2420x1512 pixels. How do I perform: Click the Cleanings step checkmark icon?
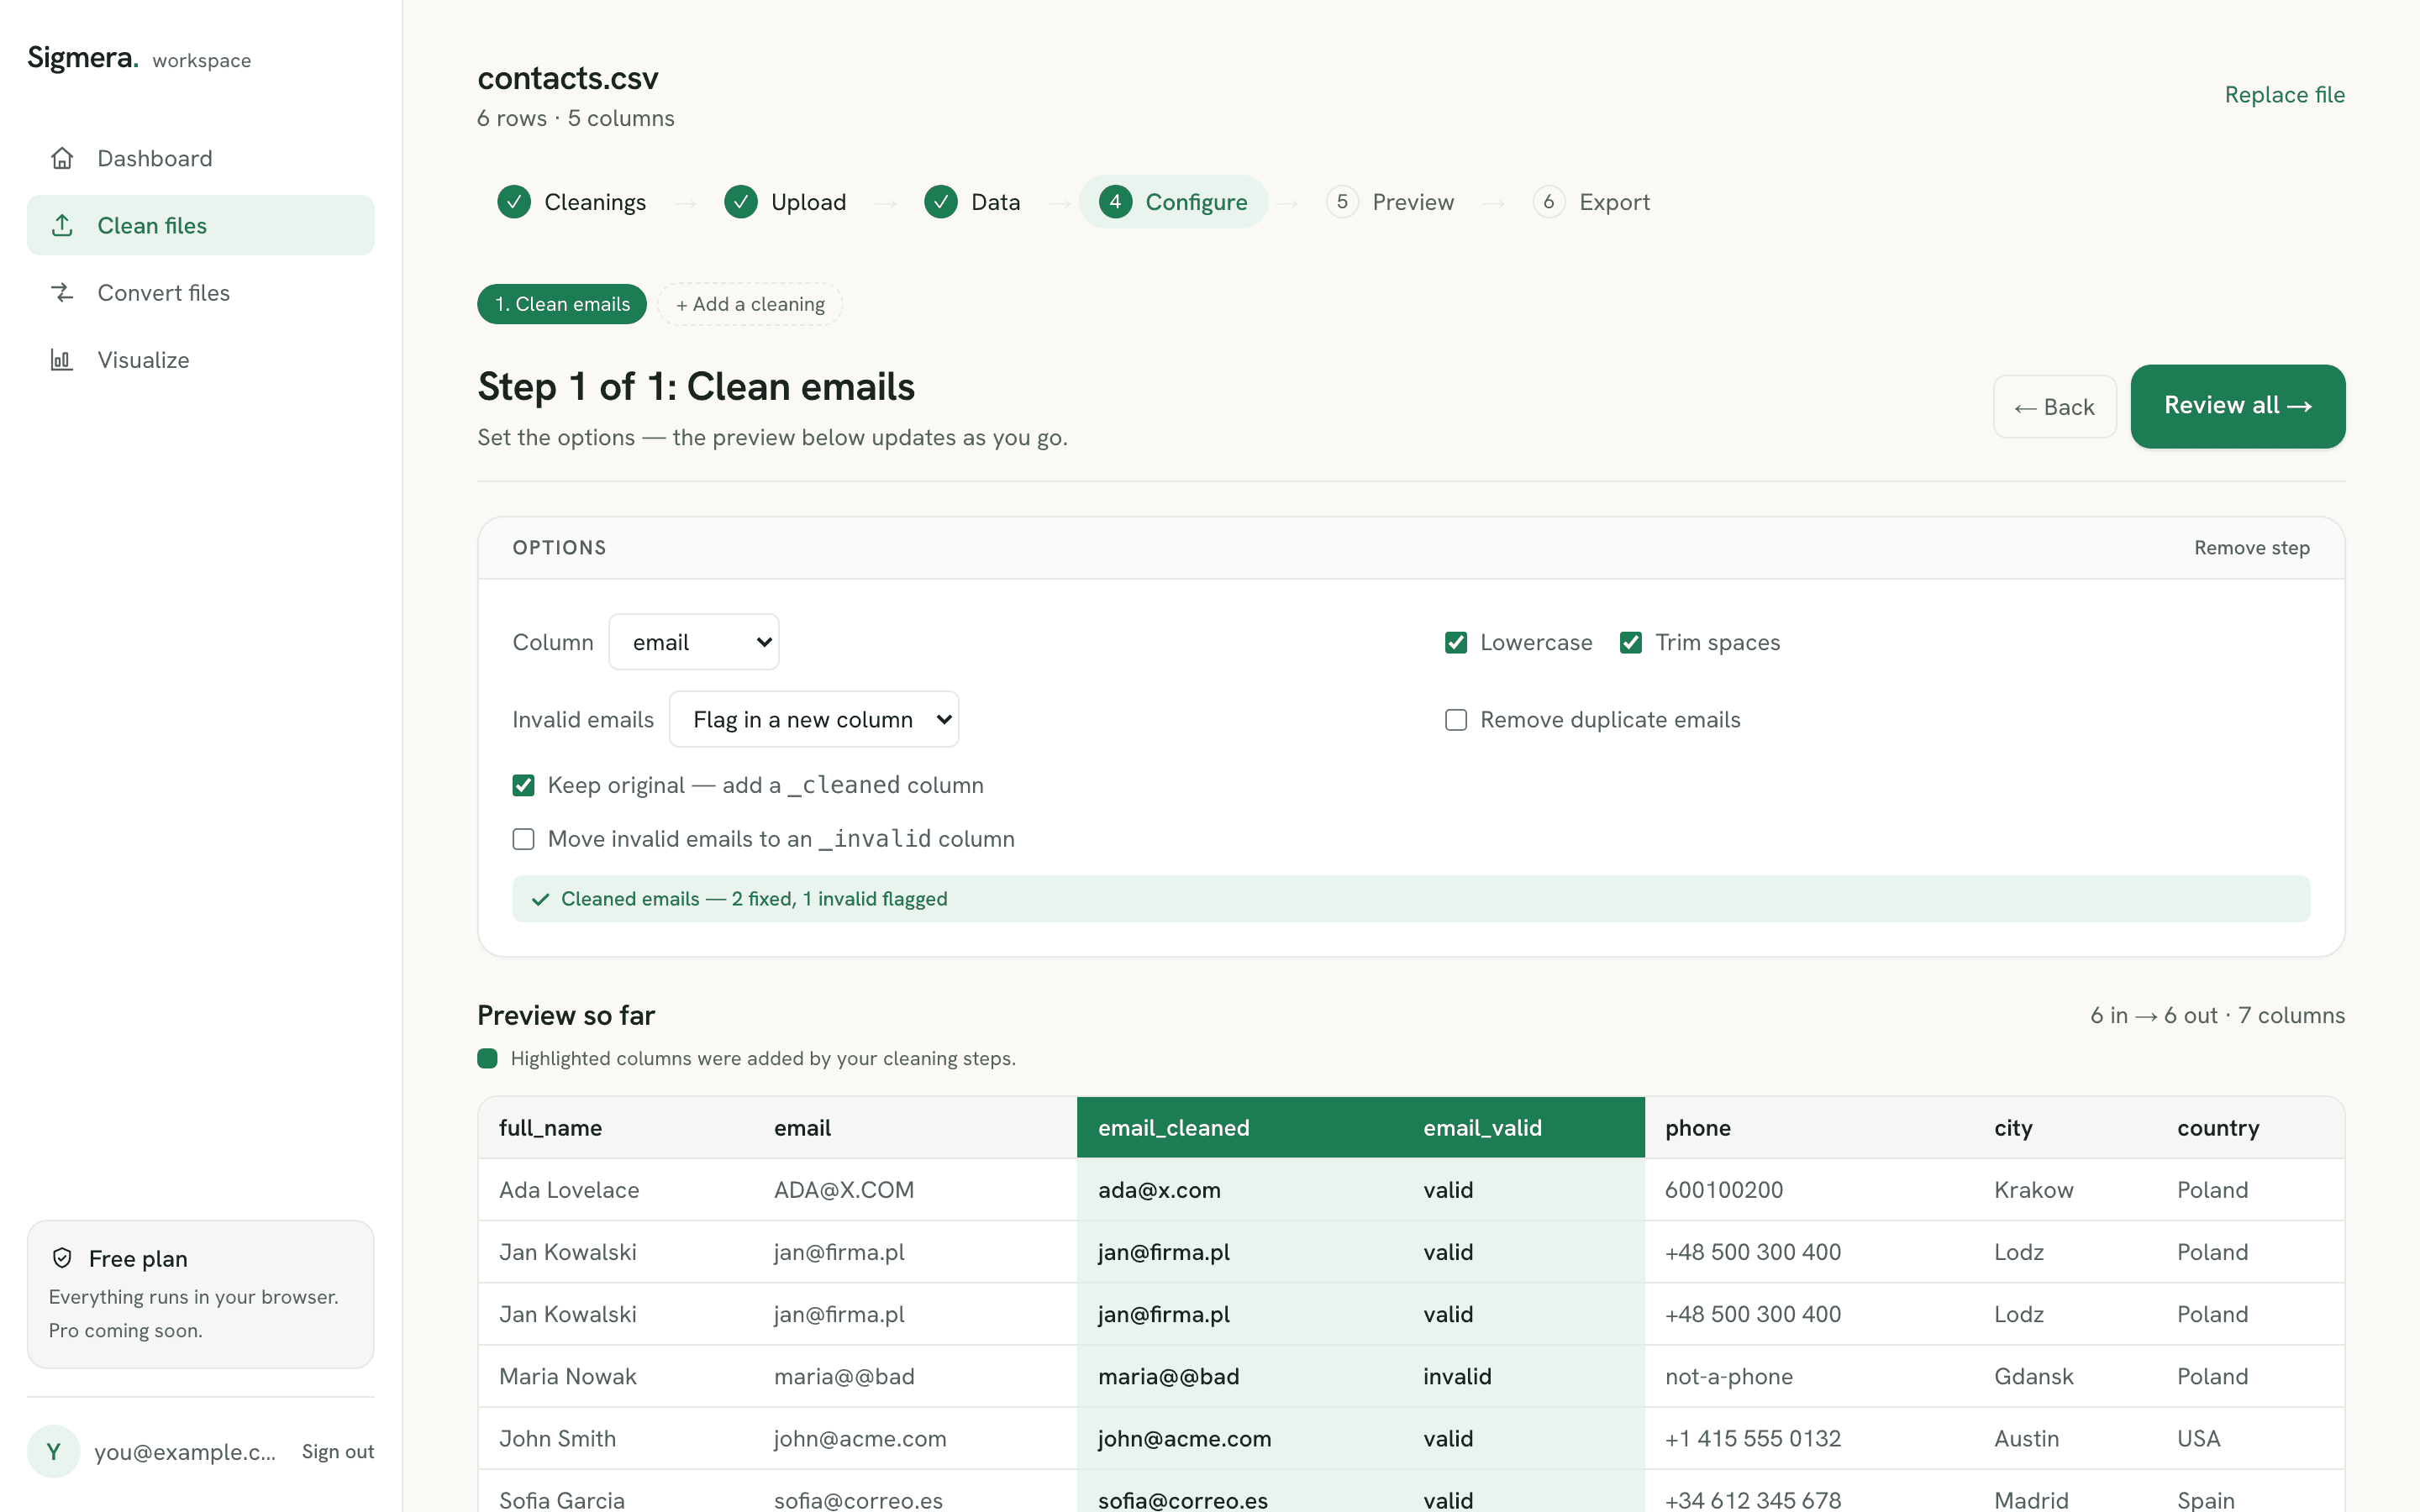tap(514, 202)
